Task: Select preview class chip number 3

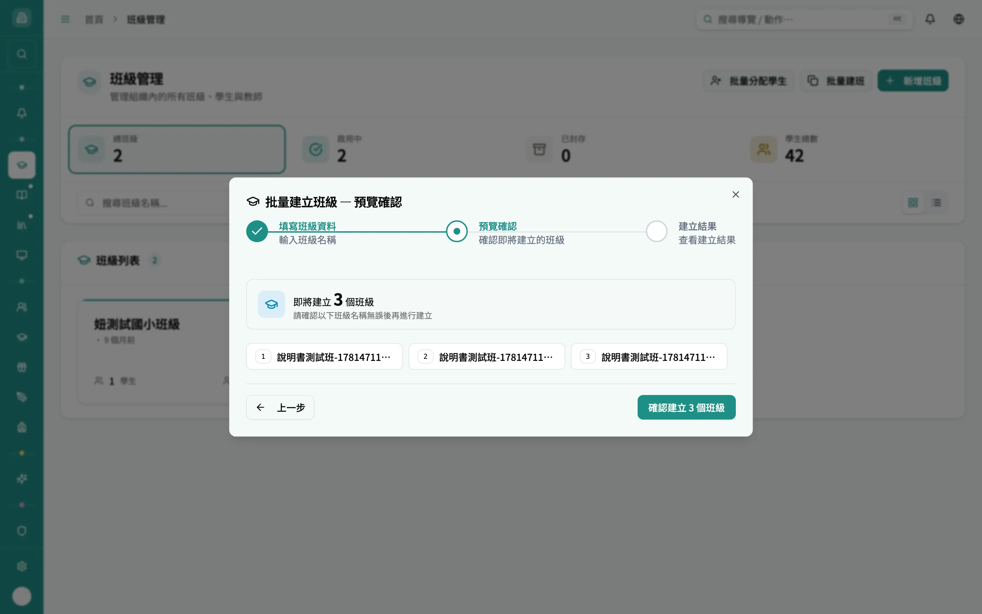Action: pos(649,356)
